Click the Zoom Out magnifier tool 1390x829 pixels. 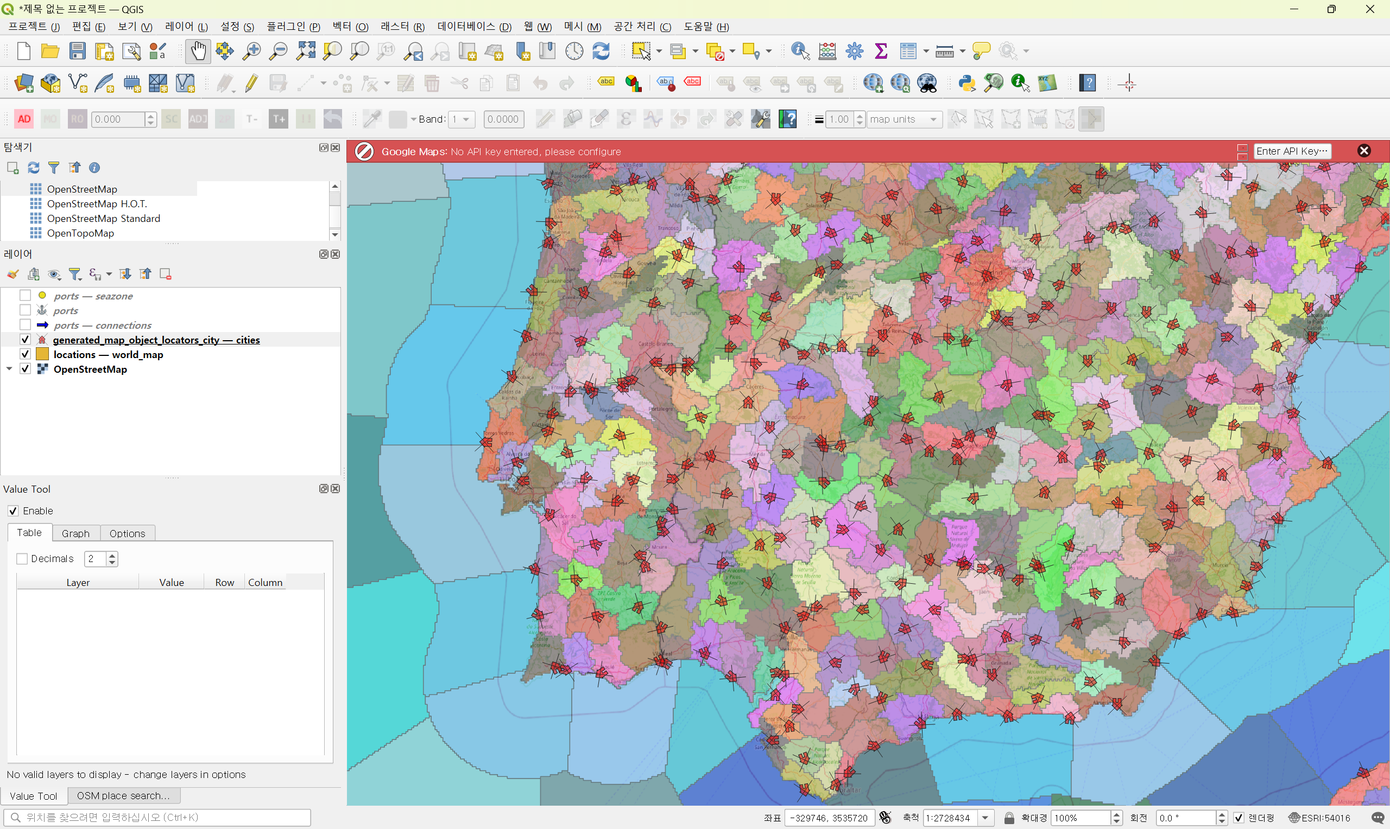(279, 52)
